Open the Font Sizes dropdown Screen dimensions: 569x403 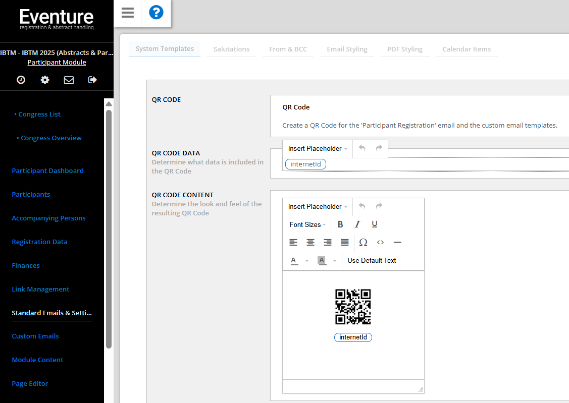click(x=307, y=224)
